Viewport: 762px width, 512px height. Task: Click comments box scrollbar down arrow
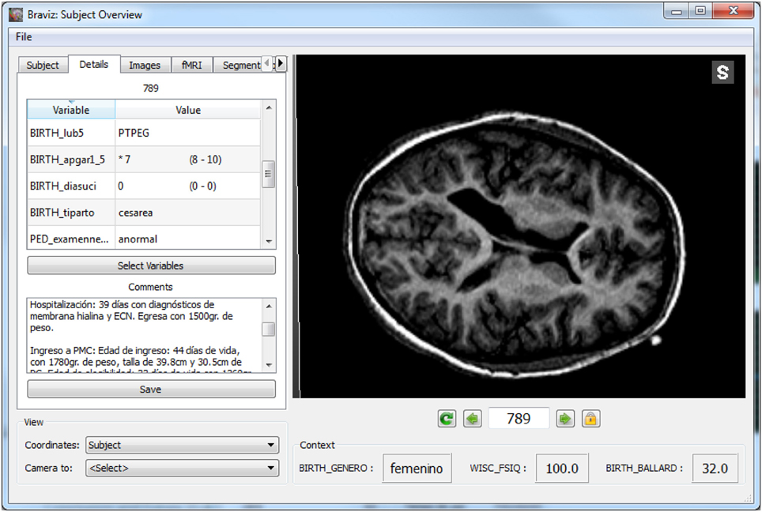(269, 365)
